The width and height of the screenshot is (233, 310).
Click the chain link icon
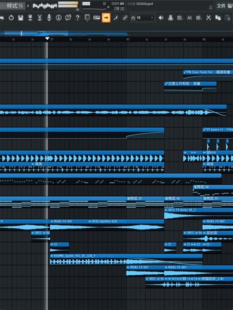125,18
